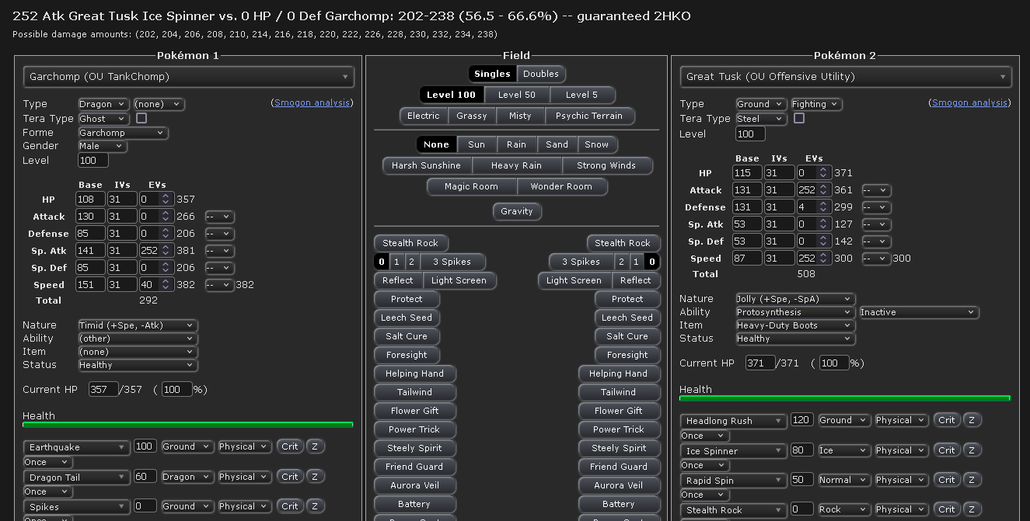Open Garchomp's Smogon analysis link
The width and height of the screenshot is (1030, 521).
click(312, 102)
